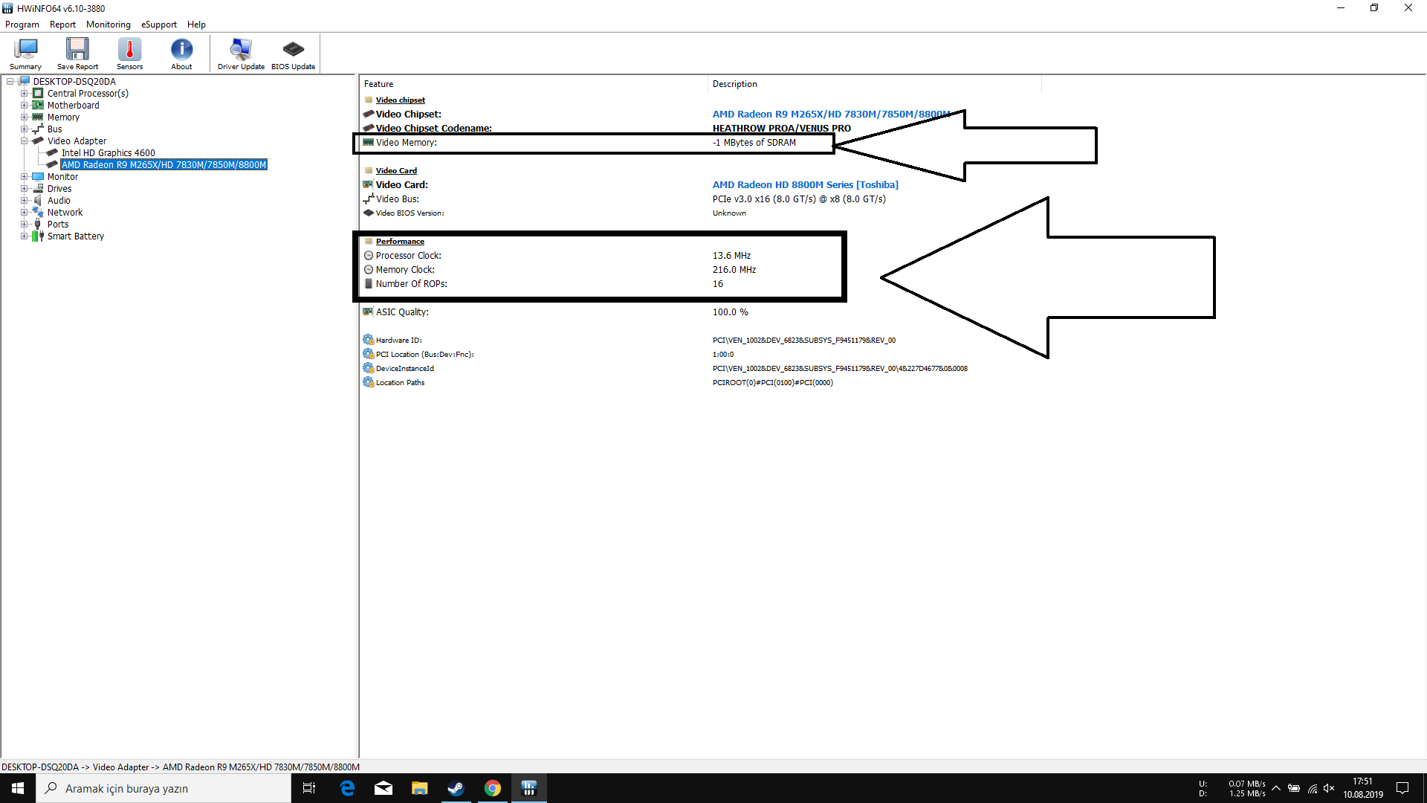This screenshot has width=1427, height=803.
Task: Click the About info icon
Action: [x=181, y=54]
